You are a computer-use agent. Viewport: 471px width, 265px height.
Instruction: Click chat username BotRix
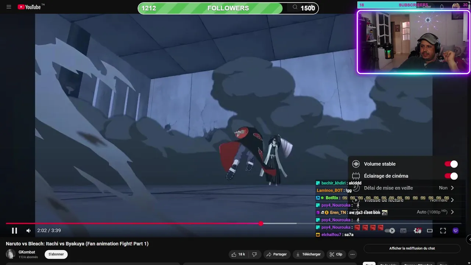(x=332, y=198)
